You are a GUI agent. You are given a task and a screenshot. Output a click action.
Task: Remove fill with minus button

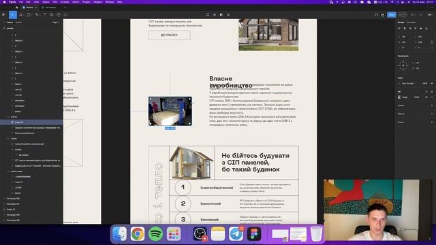tap(432, 97)
